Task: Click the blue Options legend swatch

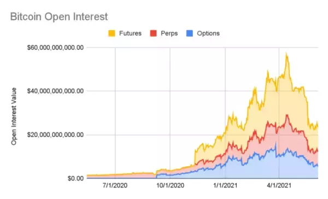Action: (x=190, y=33)
